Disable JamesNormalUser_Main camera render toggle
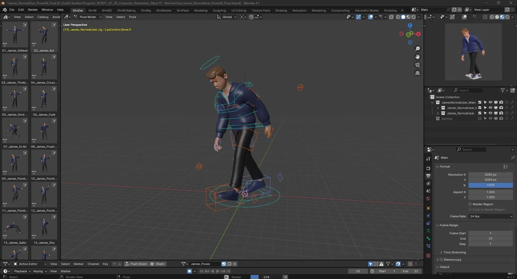Image resolution: width=517 pixels, height=279 pixels. 501,103
